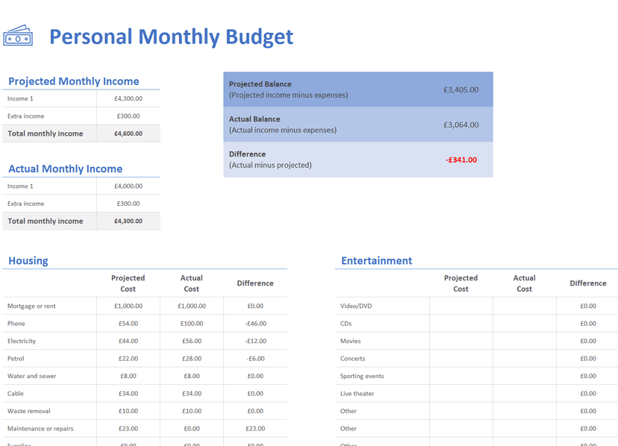Viewport: 618px width, 446px height.
Task: Select Mortgage or rent projected cost cell
Action: tap(128, 306)
